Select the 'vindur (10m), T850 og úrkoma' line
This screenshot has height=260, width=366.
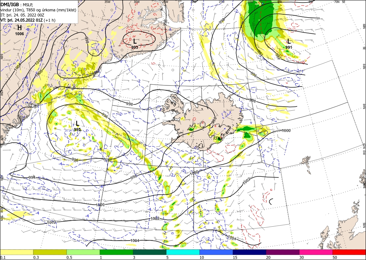pyautogui.click(x=38, y=10)
